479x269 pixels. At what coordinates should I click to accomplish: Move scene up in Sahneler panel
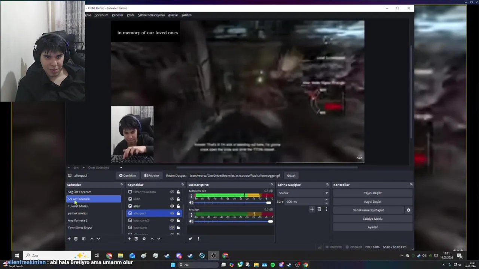pos(92,239)
